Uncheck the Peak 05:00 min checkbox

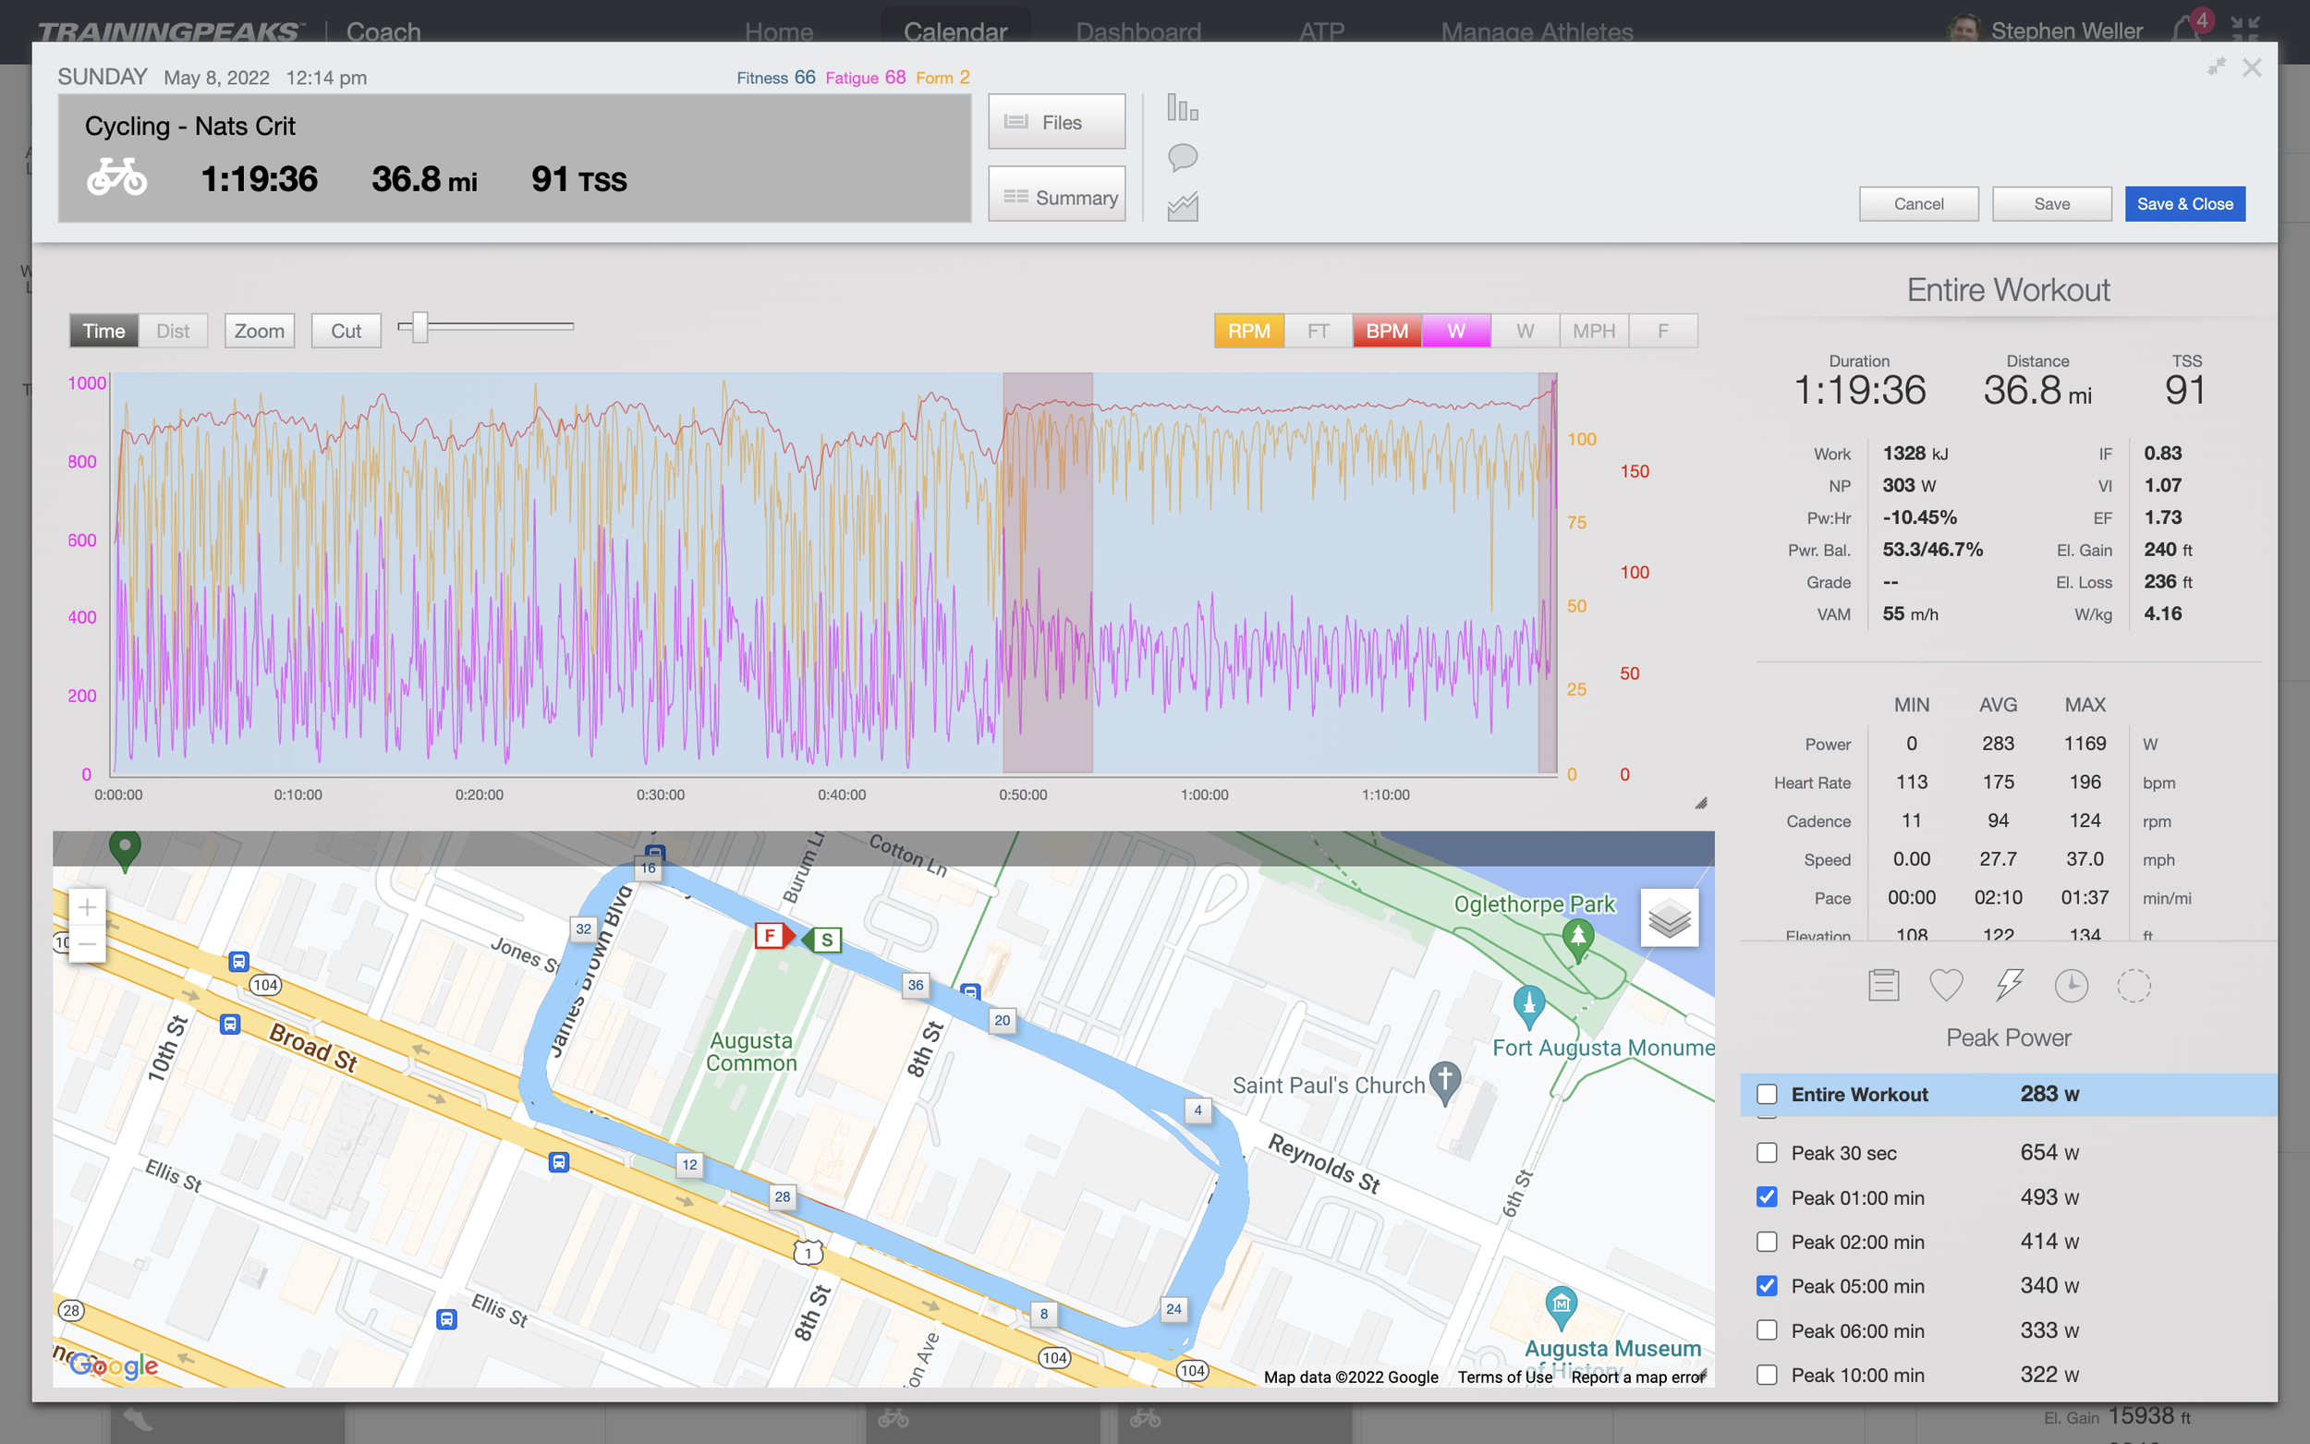pyautogui.click(x=1767, y=1285)
